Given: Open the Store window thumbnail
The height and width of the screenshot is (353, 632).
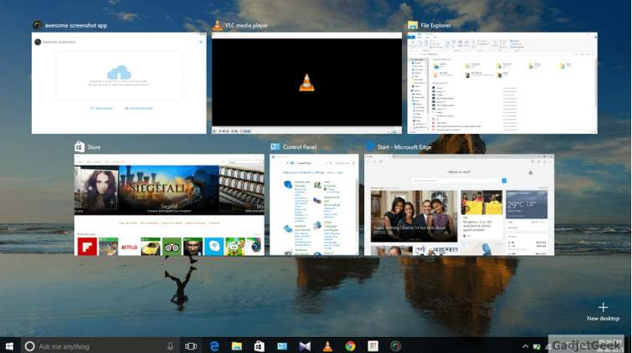Looking at the screenshot, I should (x=169, y=205).
